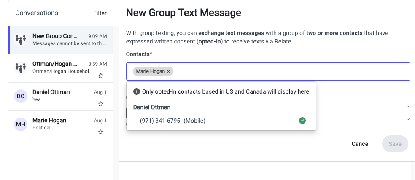
Task: Select Daniel Ottman's mobile number option
Action: click(221, 121)
